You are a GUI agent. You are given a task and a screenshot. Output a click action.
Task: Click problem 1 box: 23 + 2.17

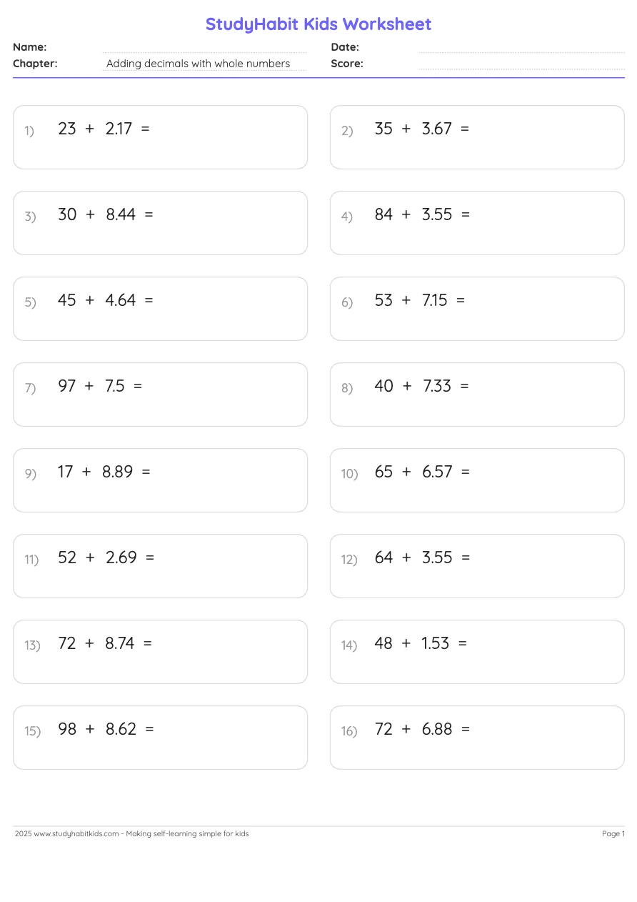[160, 137]
